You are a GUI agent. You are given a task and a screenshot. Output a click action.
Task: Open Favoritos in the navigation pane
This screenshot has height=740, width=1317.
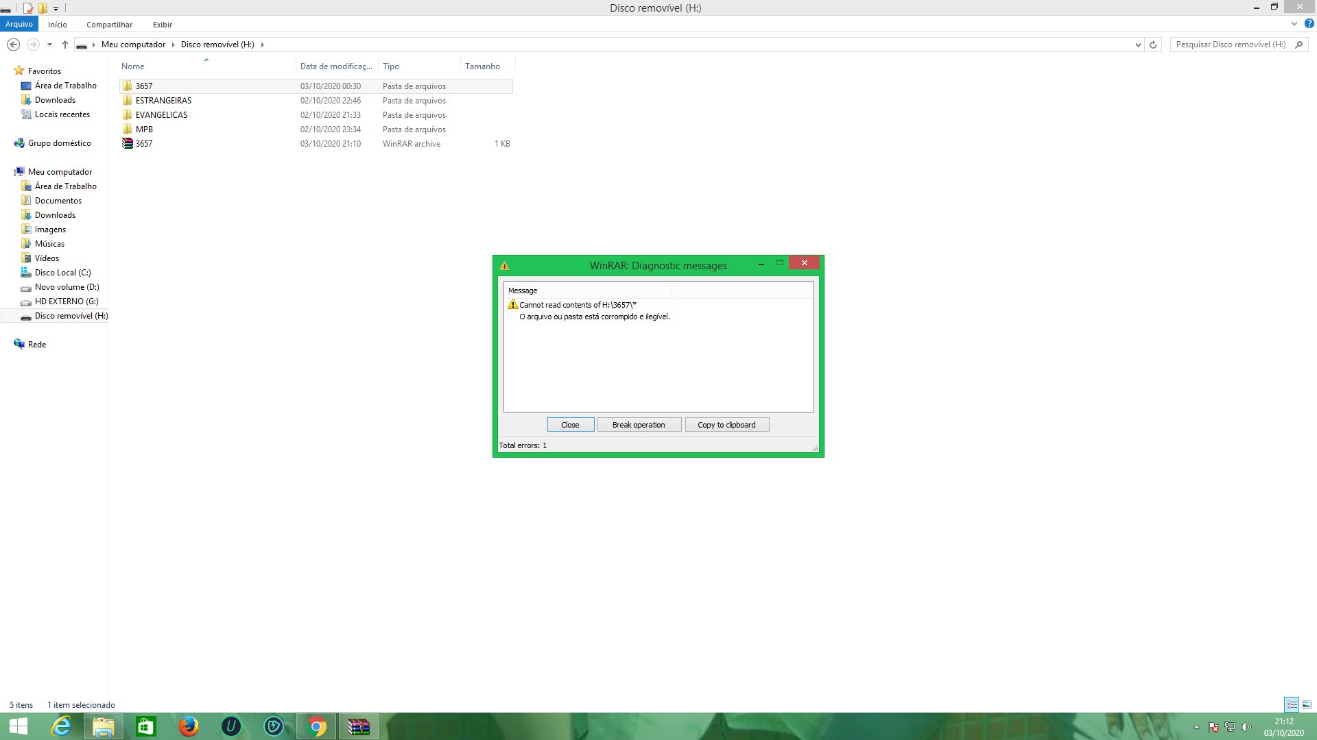point(45,71)
